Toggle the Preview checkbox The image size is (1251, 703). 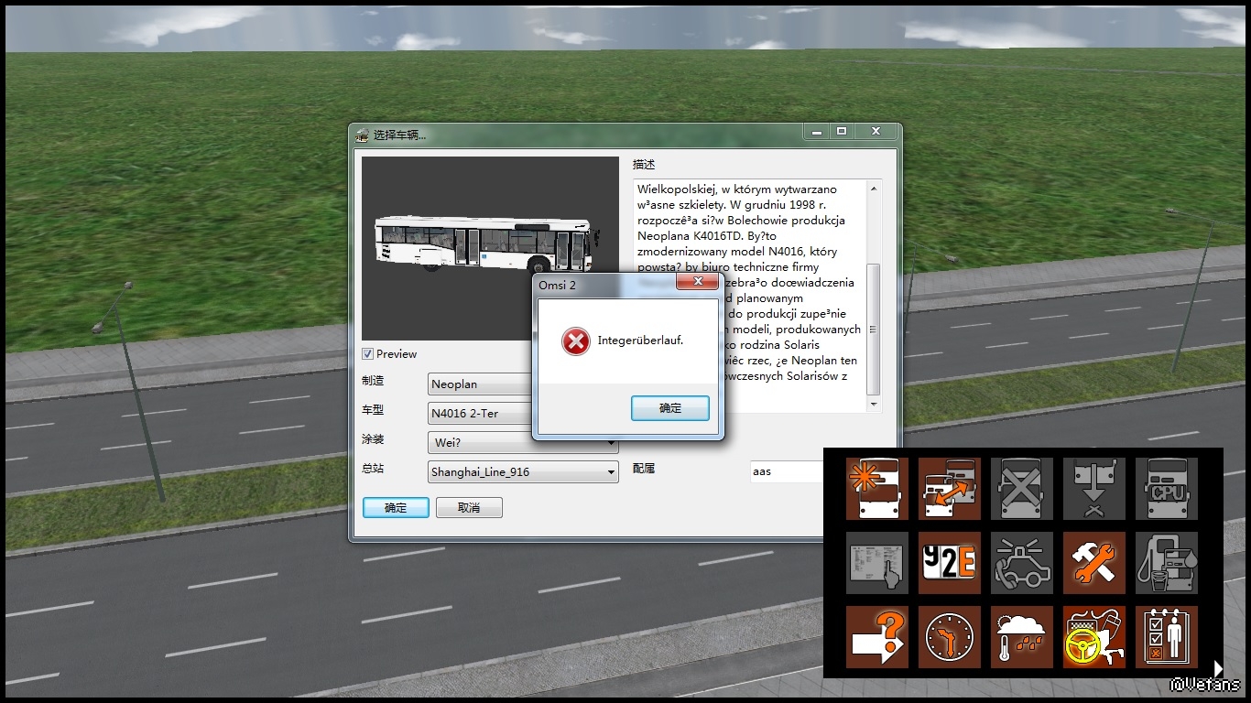(367, 354)
